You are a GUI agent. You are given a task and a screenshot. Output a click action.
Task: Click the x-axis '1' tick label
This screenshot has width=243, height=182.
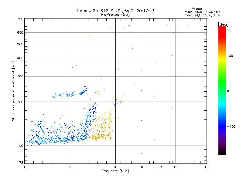24,167
